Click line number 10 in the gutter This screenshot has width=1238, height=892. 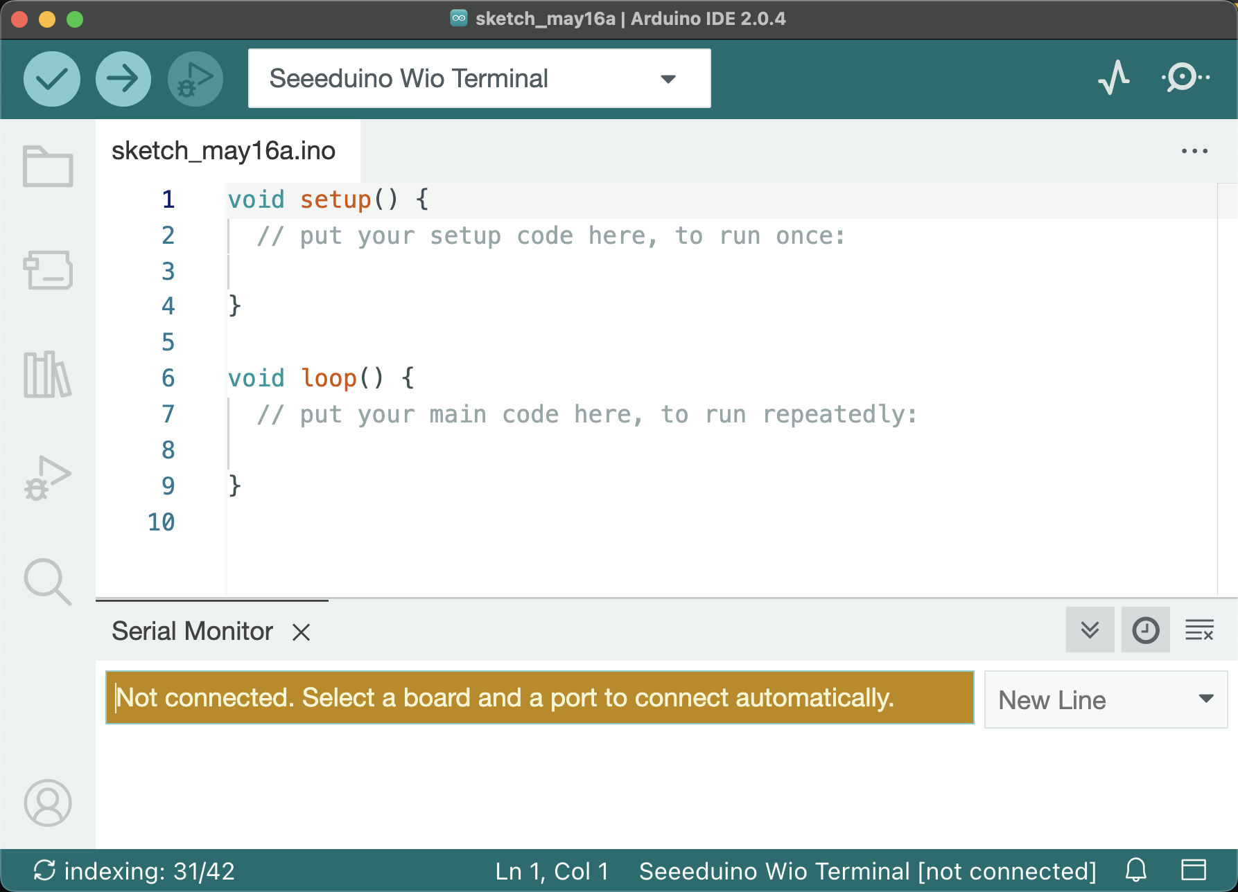coord(161,522)
